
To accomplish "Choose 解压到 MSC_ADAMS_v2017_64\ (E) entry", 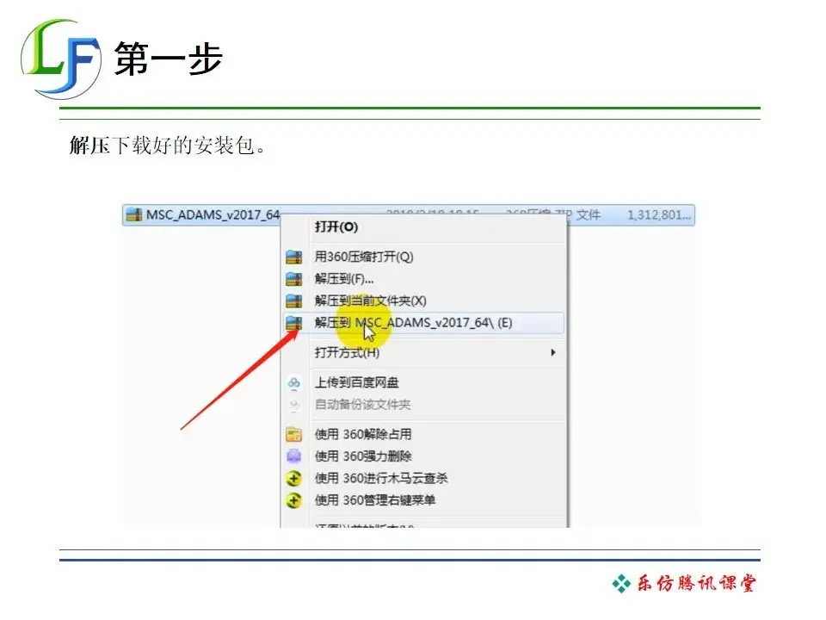I will click(423, 323).
